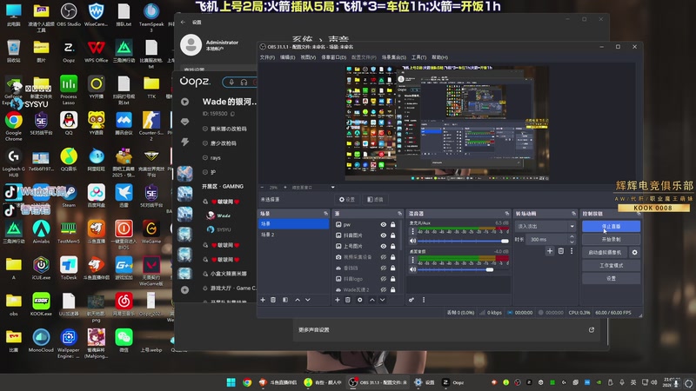The image size is (696, 391).
Task: Hide the pw source
Action: pyautogui.click(x=384, y=225)
